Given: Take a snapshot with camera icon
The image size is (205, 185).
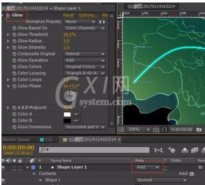Looking at the screenshot, I should point(199,129).
